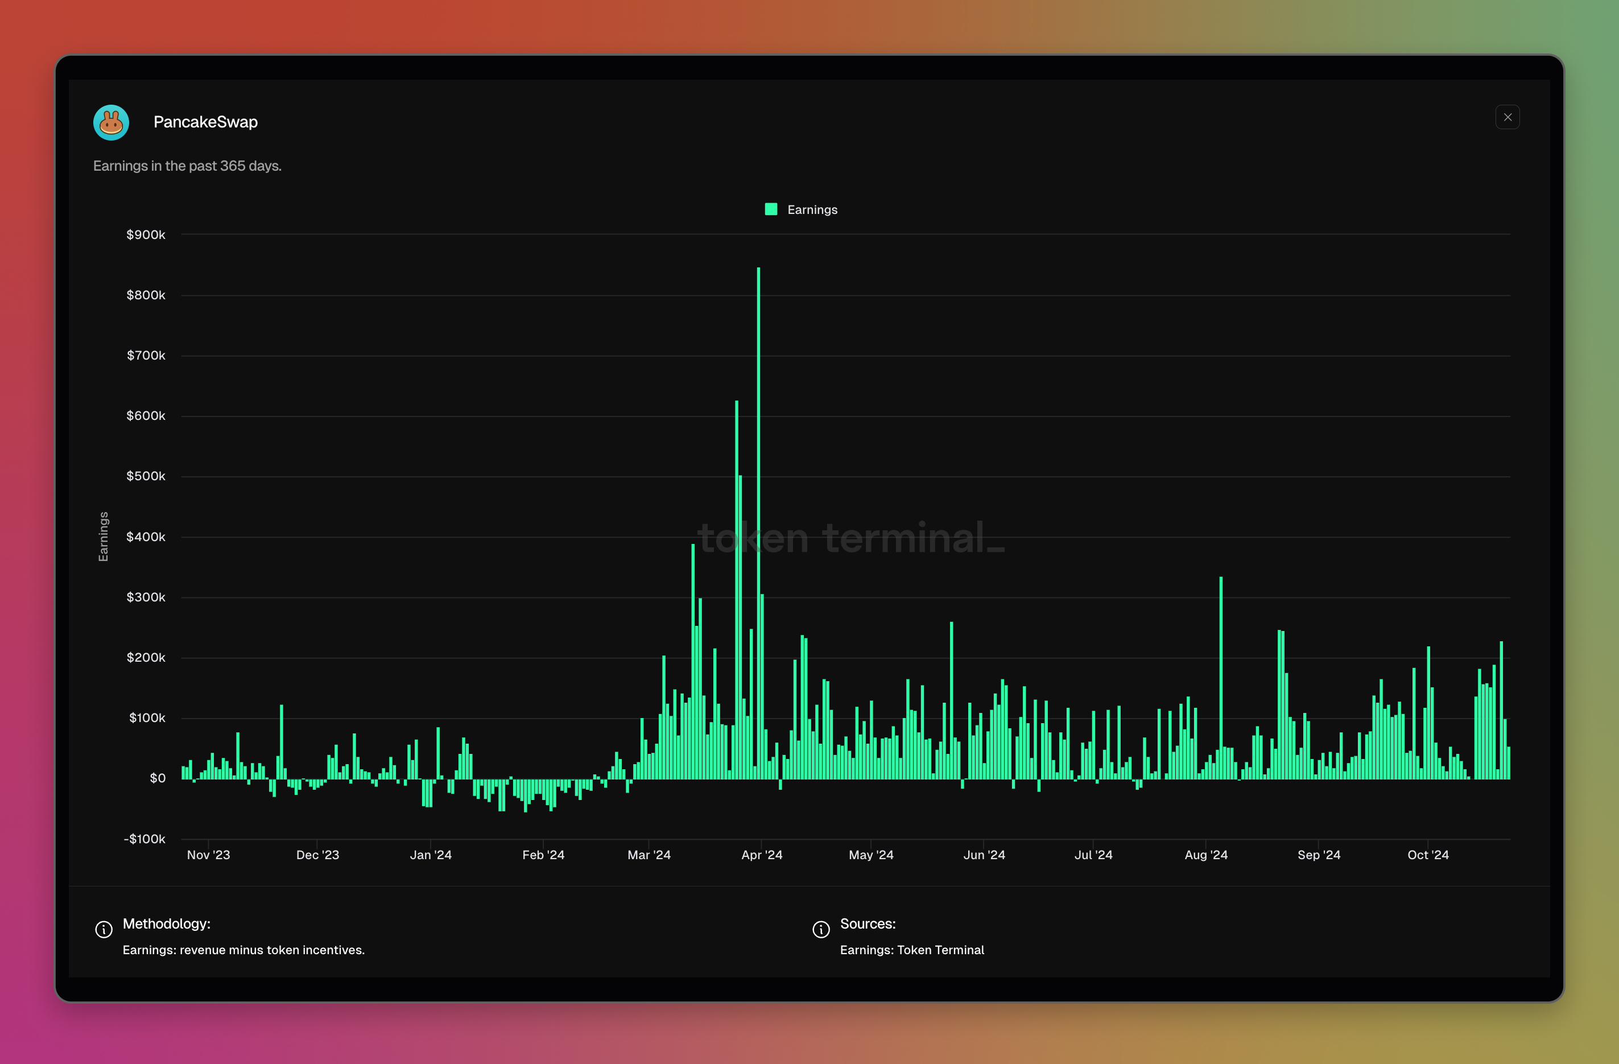This screenshot has height=1064, width=1619.
Task: Click the $500k y-axis label
Action: pos(146,476)
